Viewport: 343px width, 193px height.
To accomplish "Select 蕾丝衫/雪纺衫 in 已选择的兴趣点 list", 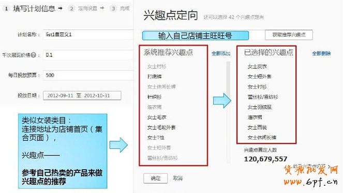I will click(x=263, y=97).
